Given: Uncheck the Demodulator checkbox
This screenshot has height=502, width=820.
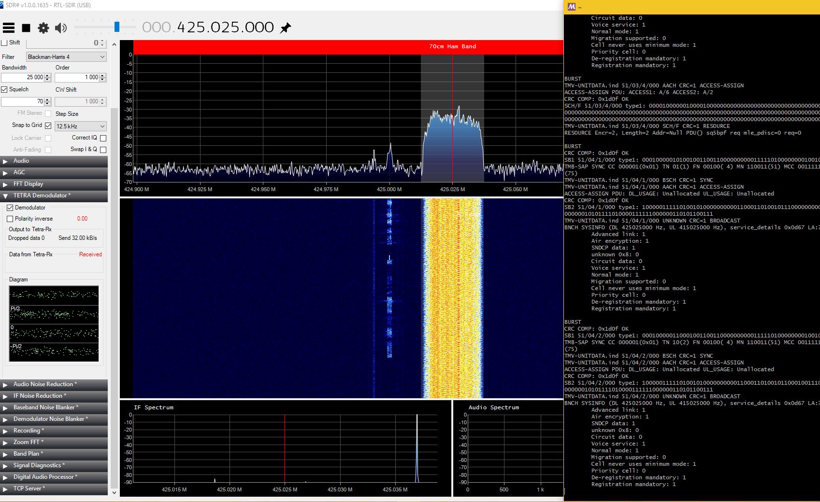Looking at the screenshot, I should [x=10, y=208].
